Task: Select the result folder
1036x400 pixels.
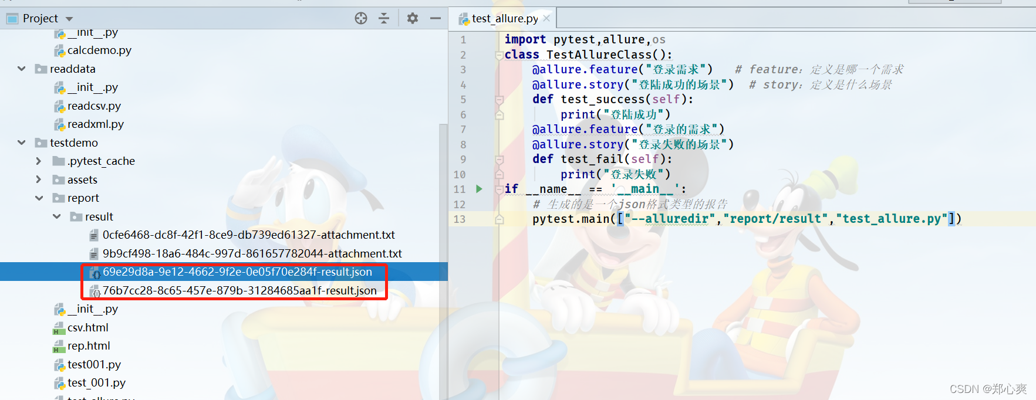Action: pos(99,216)
